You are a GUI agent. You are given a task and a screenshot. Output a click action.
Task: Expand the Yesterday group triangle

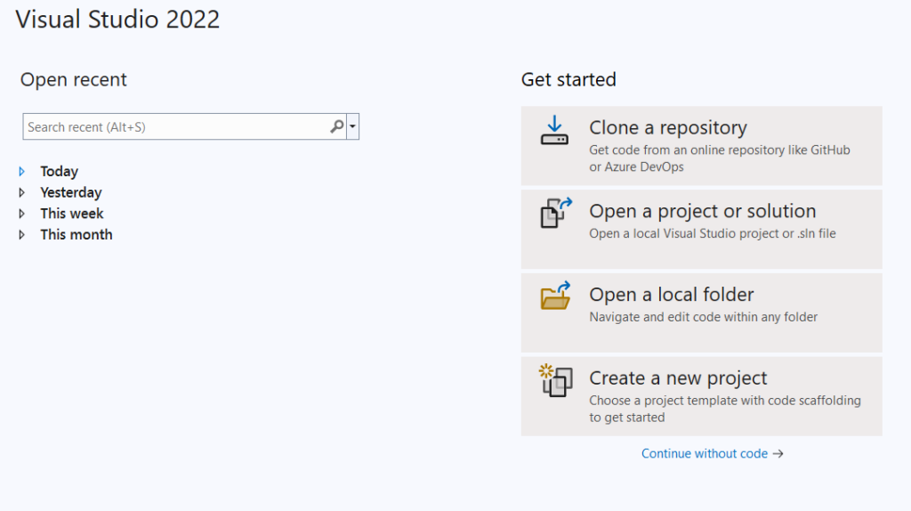tap(22, 192)
